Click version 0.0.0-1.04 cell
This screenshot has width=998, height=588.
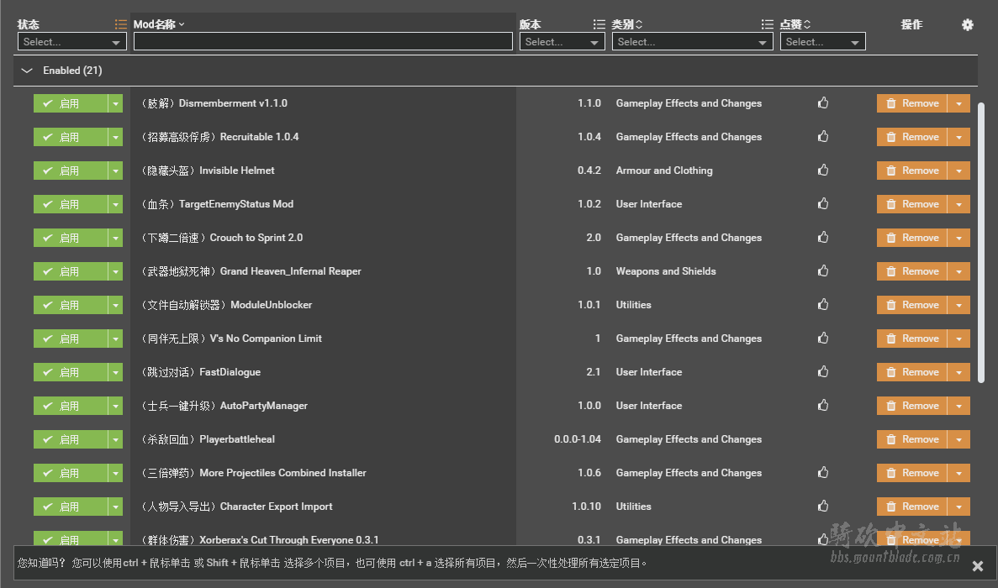point(578,439)
